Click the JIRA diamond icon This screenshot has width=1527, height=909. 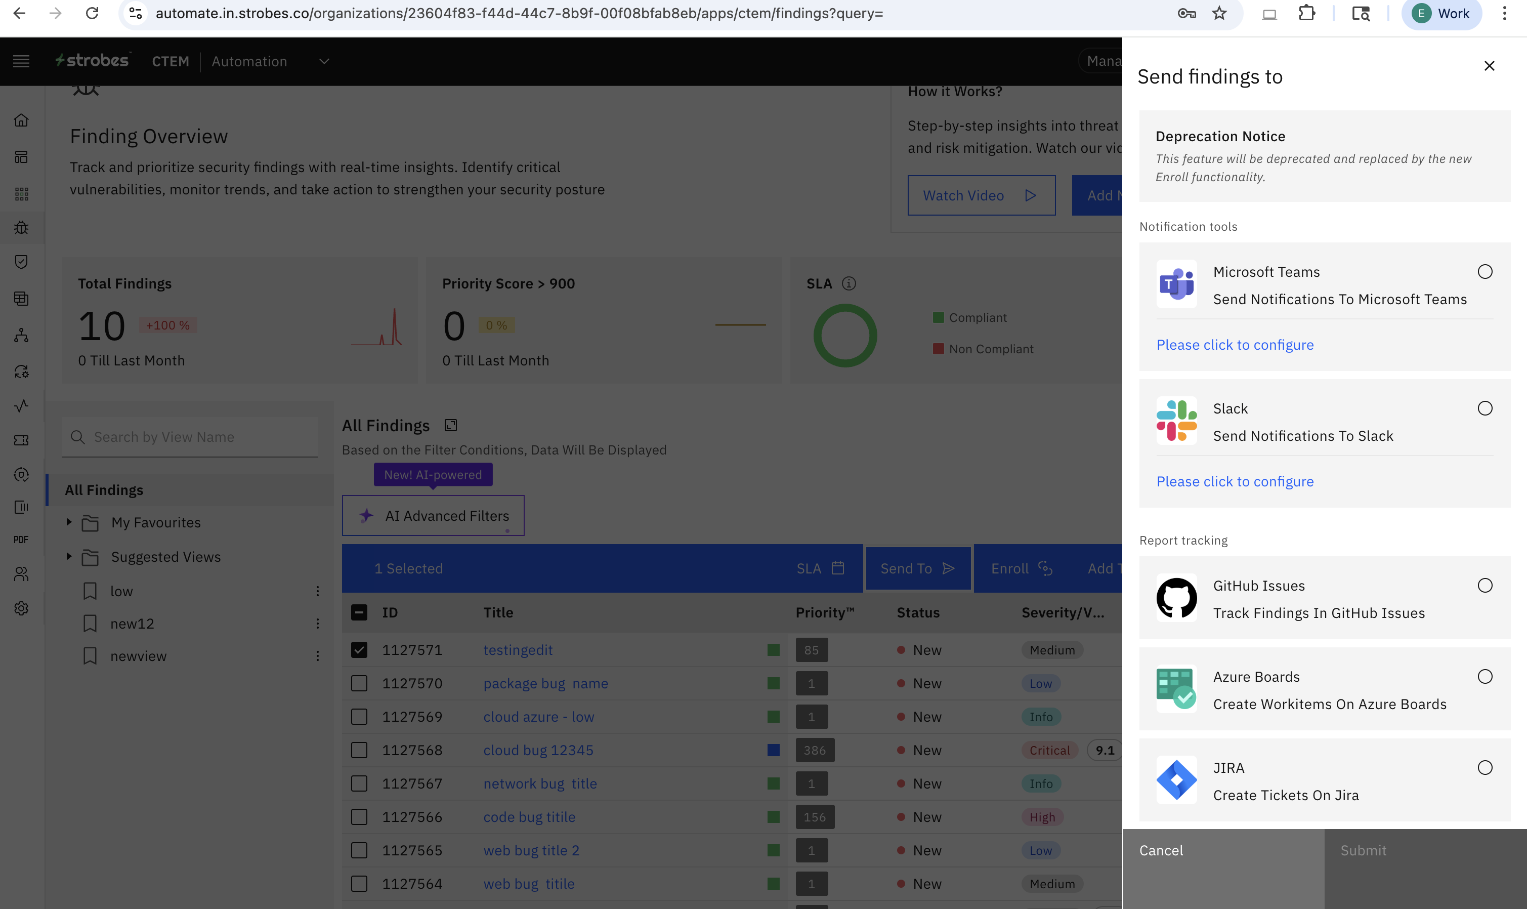[1176, 780]
